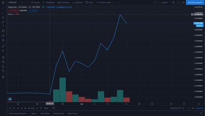Click the blue buy price box
The image size is (205, 116).
click(x=33, y=11)
